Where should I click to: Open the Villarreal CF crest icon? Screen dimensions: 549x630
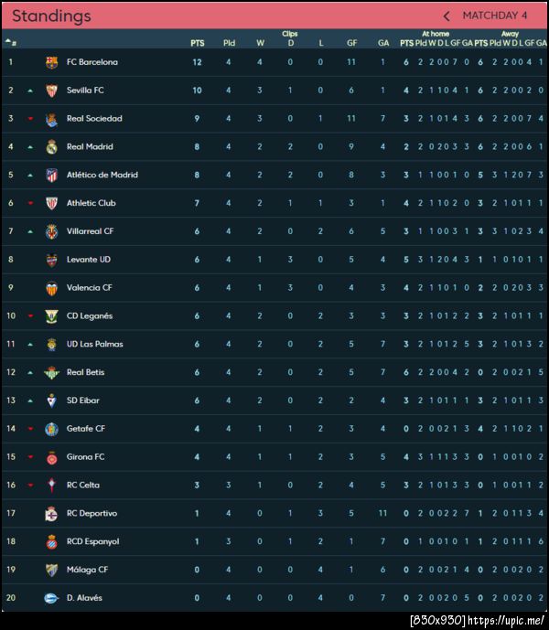click(x=51, y=231)
